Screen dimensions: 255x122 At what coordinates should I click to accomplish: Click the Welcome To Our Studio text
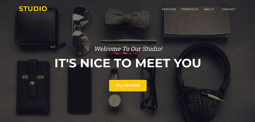click(x=129, y=49)
